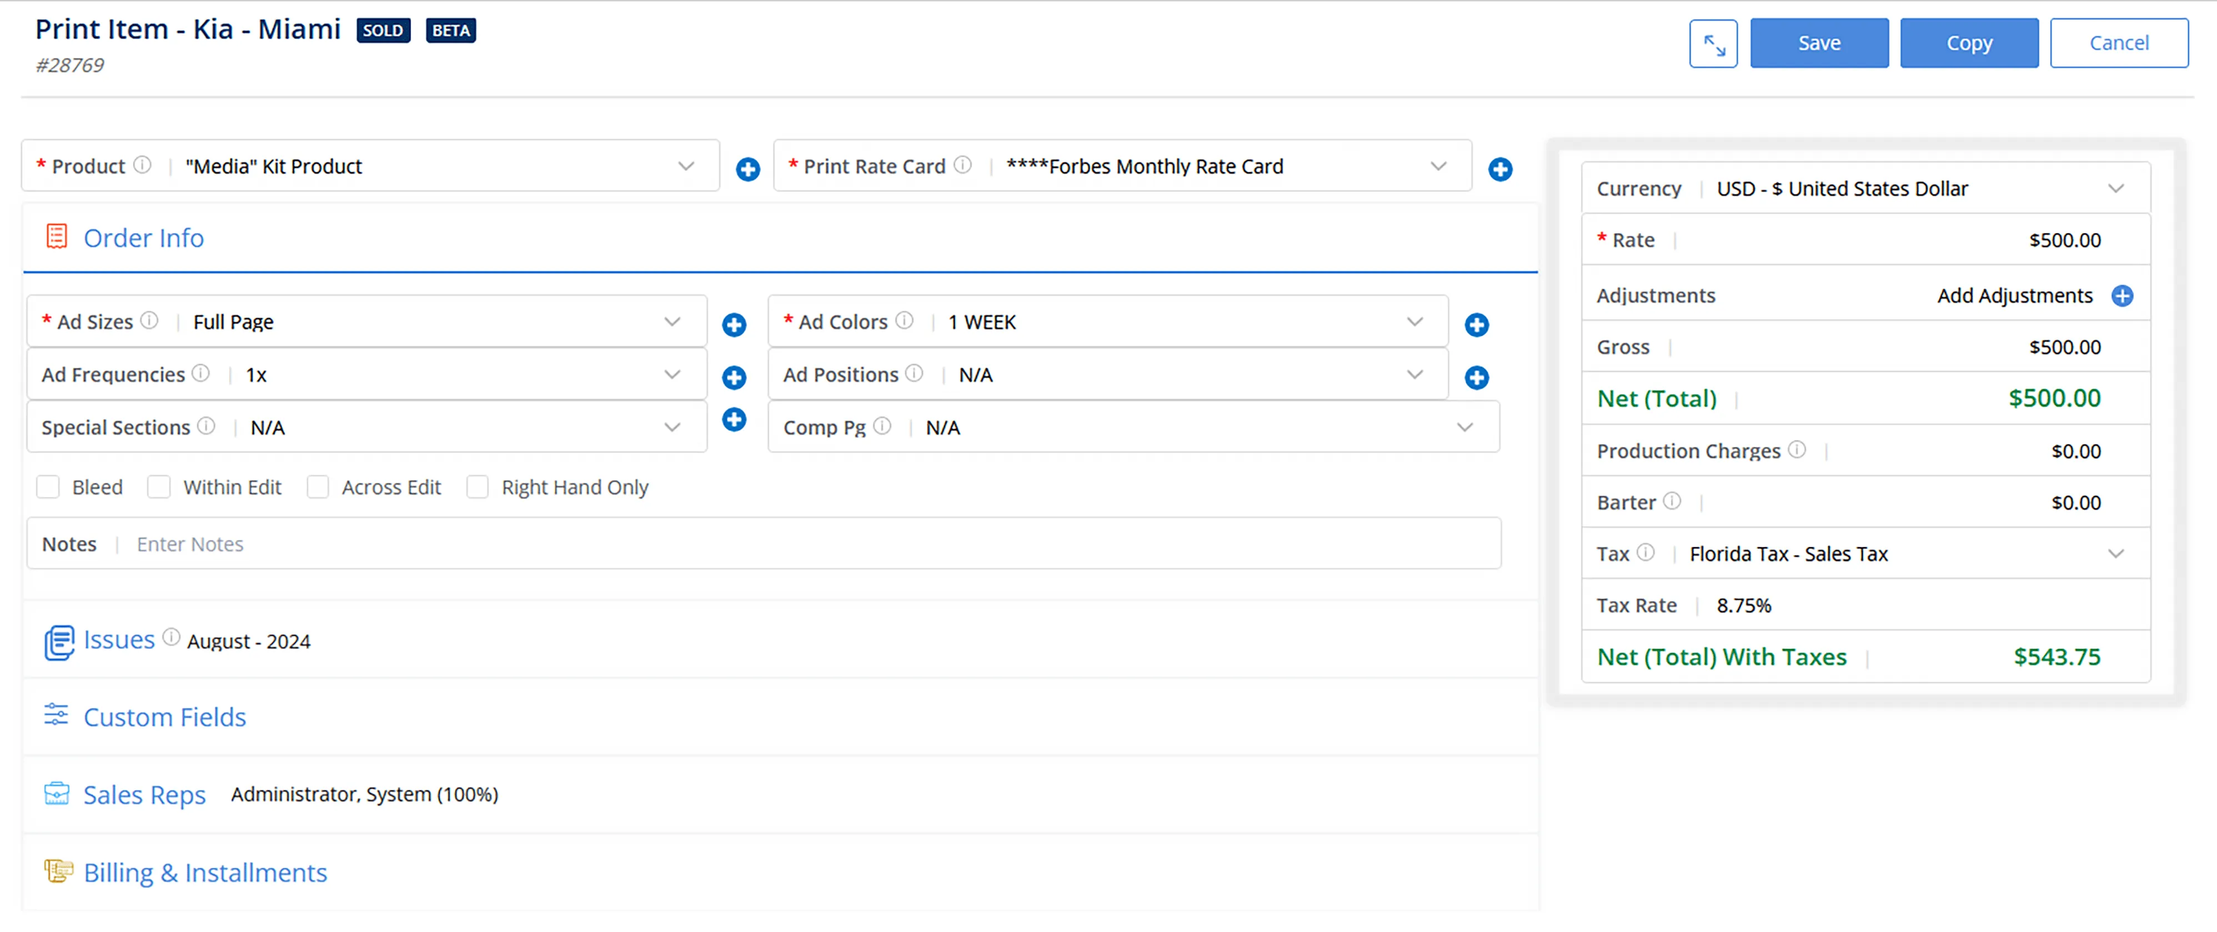Click plus icon next to Ad Frequencies
The width and height of the screenshot is (2217, 932).
coord(733,377)
